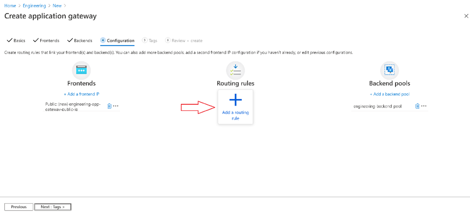Click the Routing rules checklist icon
The image size is (470, 216).
click(235, 70)
